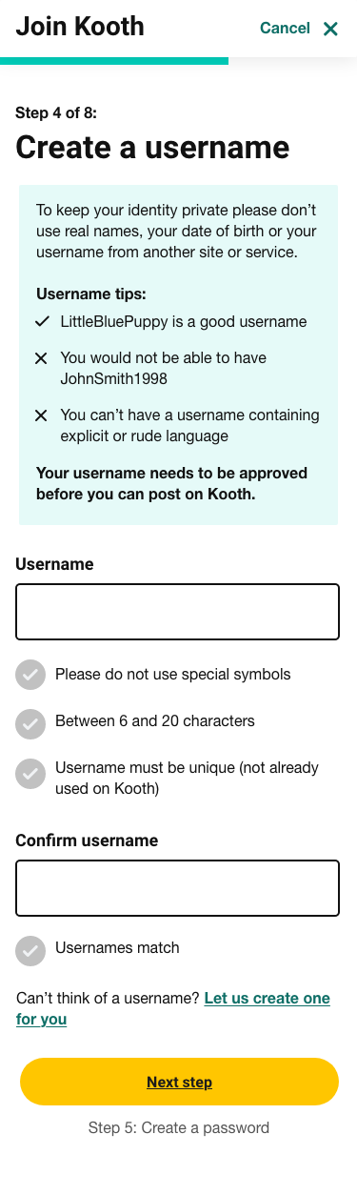Click the grey check for unique username rule
357x1195 pixels.
pyautogui.click(x=30, y=774)
